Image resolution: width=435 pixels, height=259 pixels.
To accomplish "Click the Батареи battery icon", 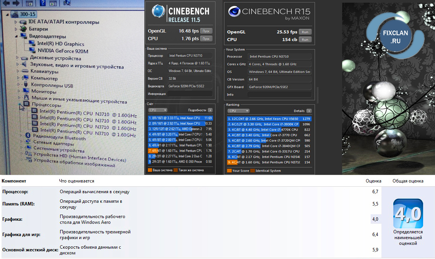I will click(x=23, y=29).
